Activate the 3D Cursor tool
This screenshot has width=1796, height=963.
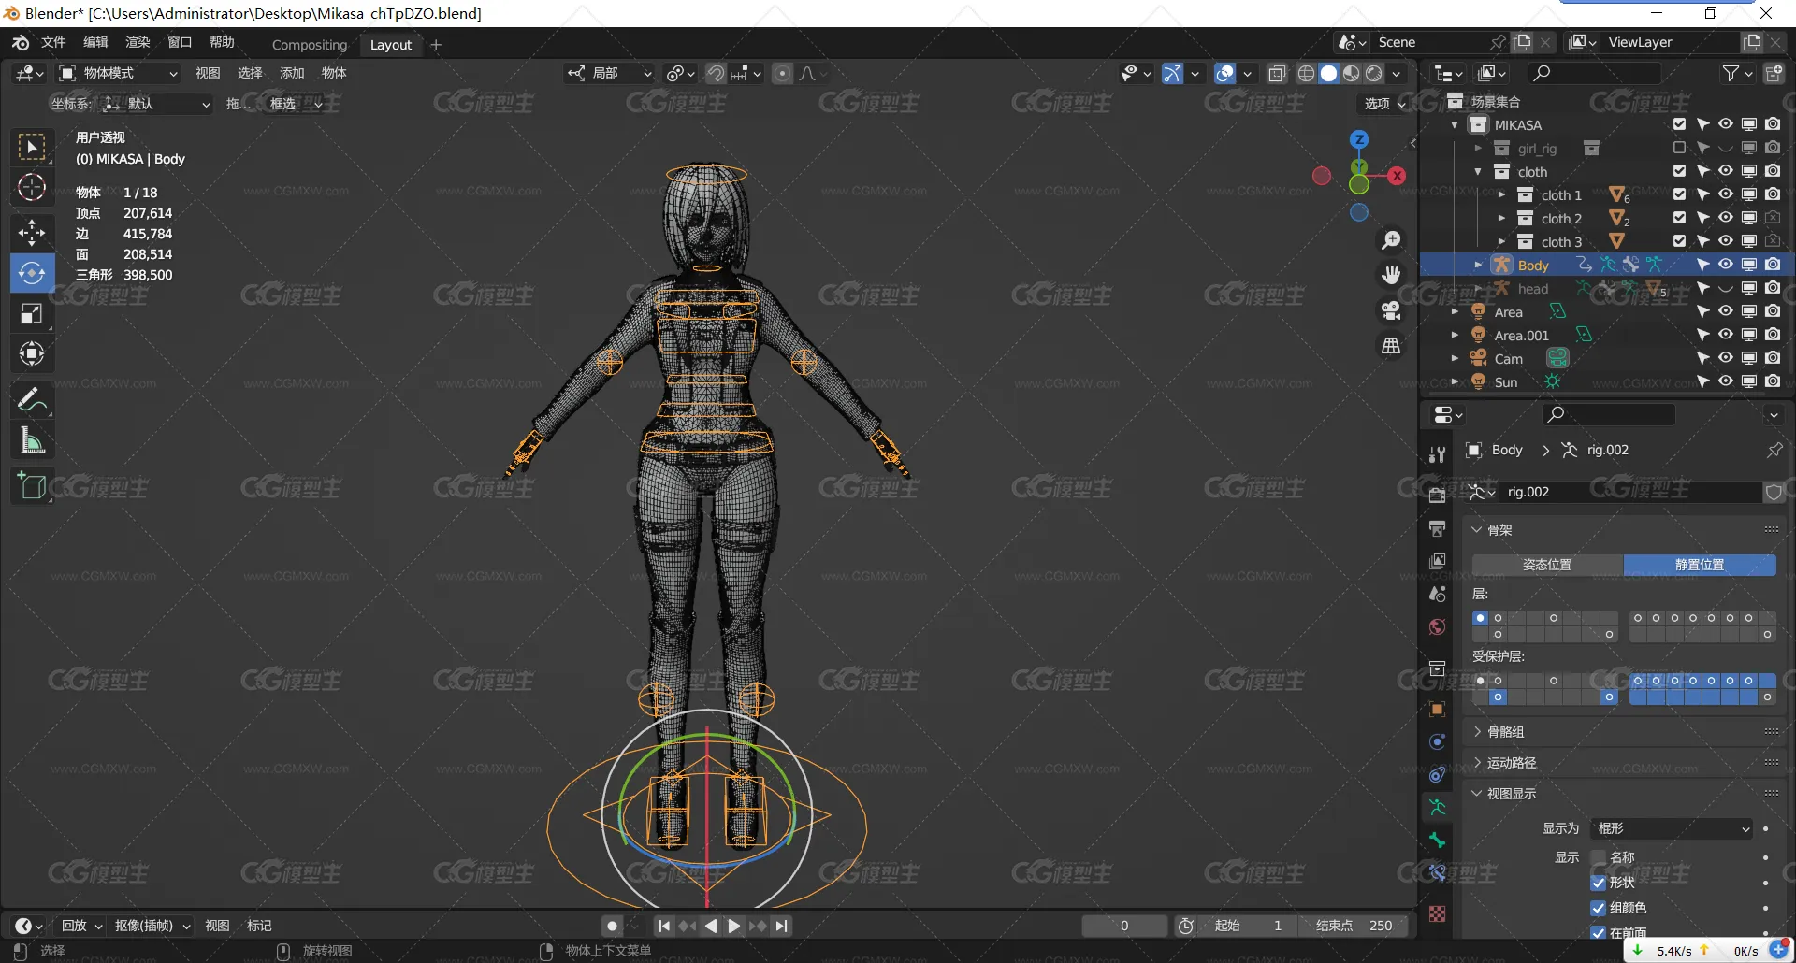point(32,188)
